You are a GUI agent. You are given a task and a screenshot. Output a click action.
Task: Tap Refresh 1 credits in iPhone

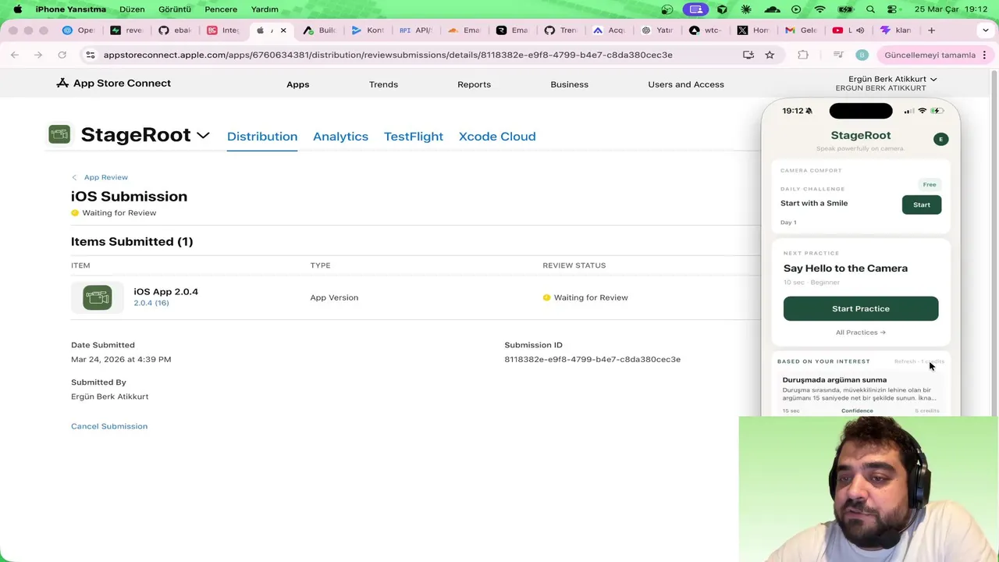919,361
